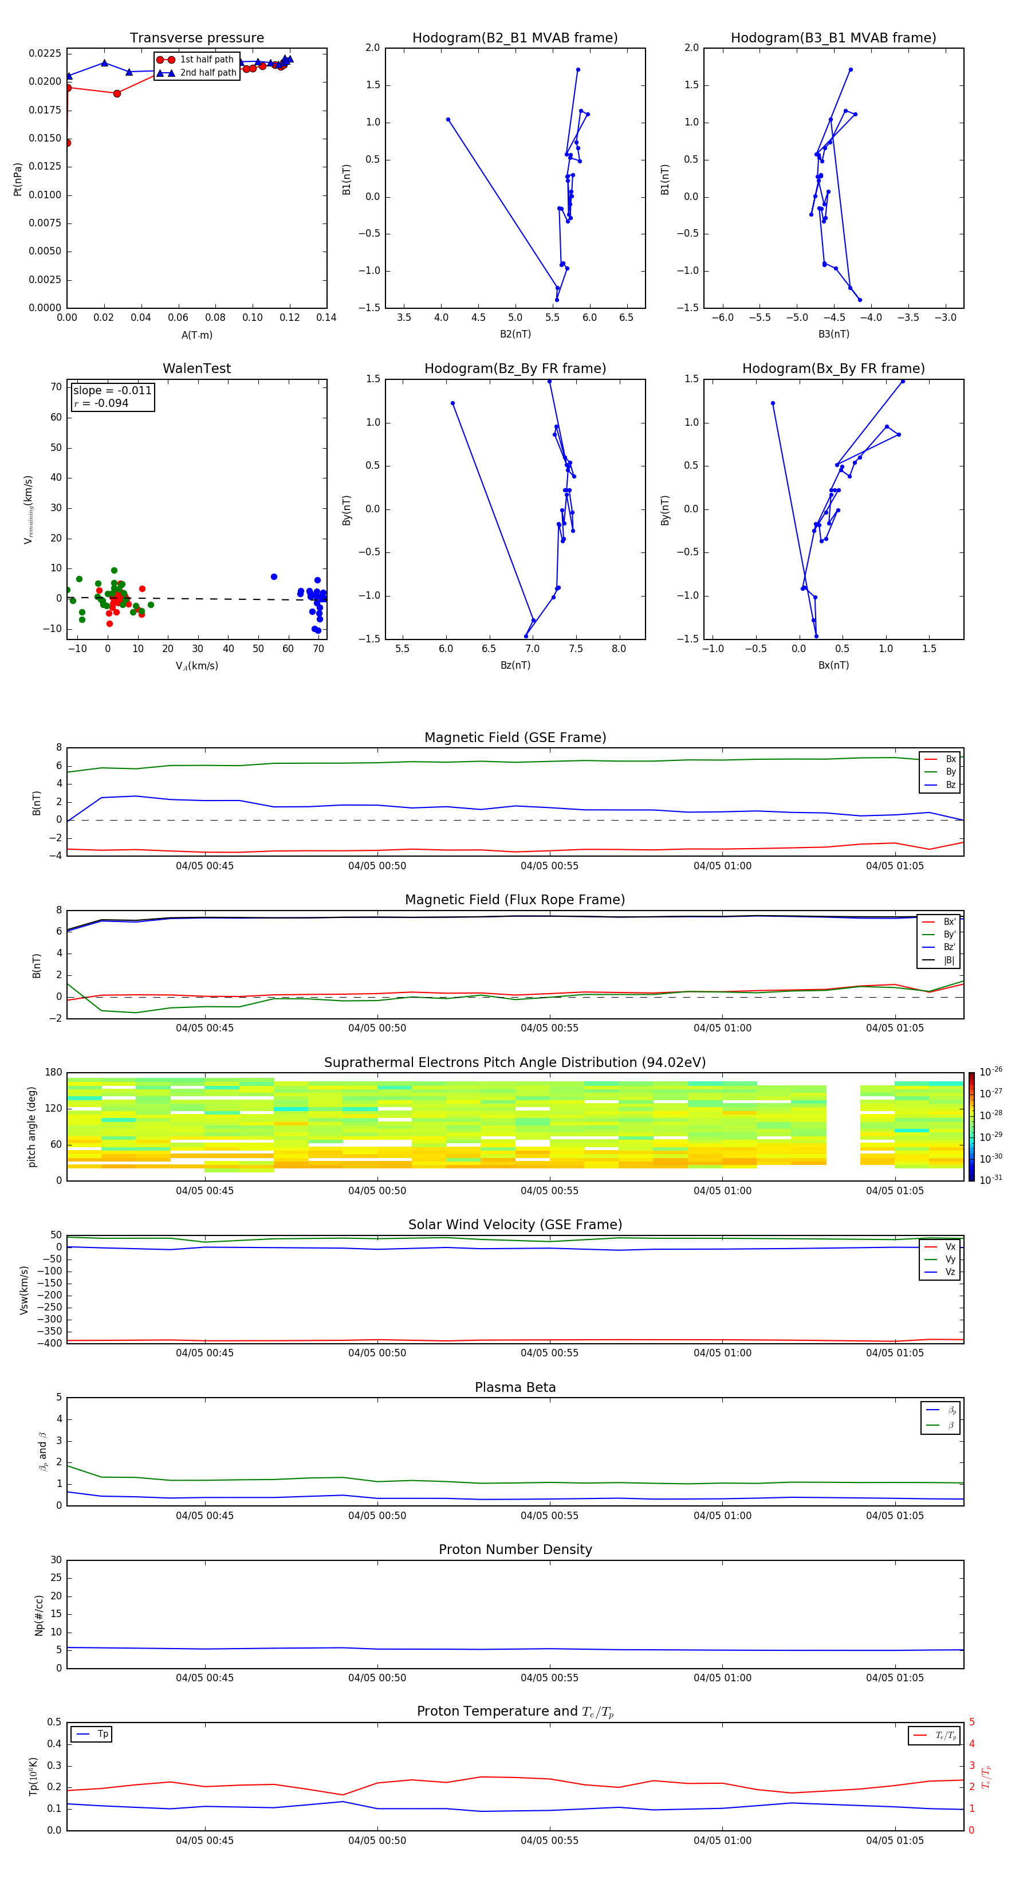Viewport: 1031px width, 1891px height.
Task: Click the 'Hodogram(B2_B1 MVAB frame)' title
Action: pyautogui.click(x=515, y=38)
